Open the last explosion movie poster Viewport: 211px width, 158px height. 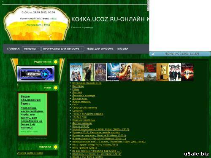coord(187,72)
